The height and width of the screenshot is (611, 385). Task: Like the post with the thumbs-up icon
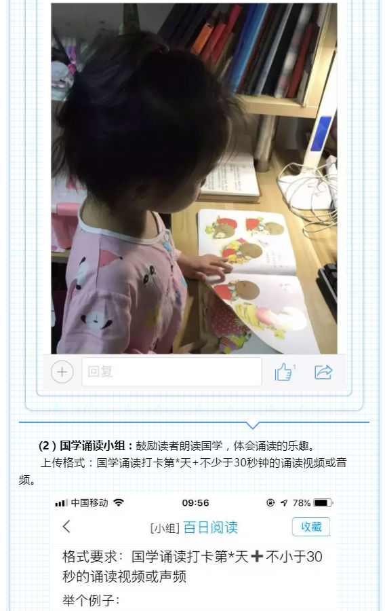[x=285, y=372]
